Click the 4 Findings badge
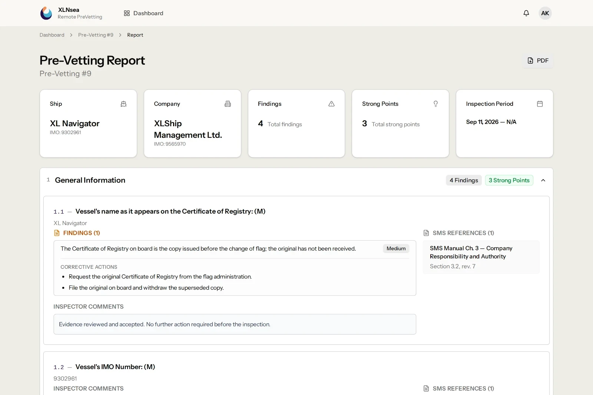 (x=464, y=180)
